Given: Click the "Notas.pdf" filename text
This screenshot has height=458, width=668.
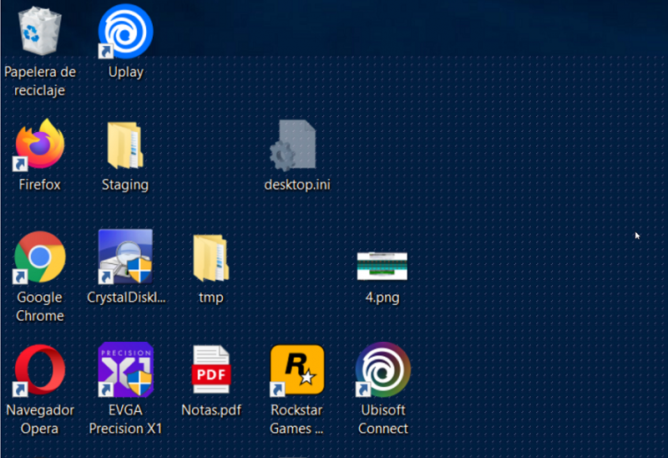Looking at the screenshot, I should pos(210,410).
